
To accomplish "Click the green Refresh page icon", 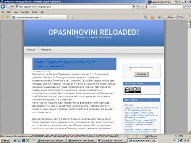I will (138, 6).
